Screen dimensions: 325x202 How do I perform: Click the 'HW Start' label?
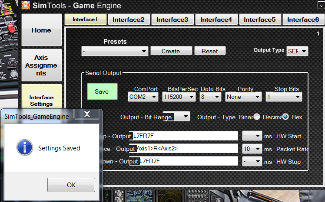click(289, 136)
